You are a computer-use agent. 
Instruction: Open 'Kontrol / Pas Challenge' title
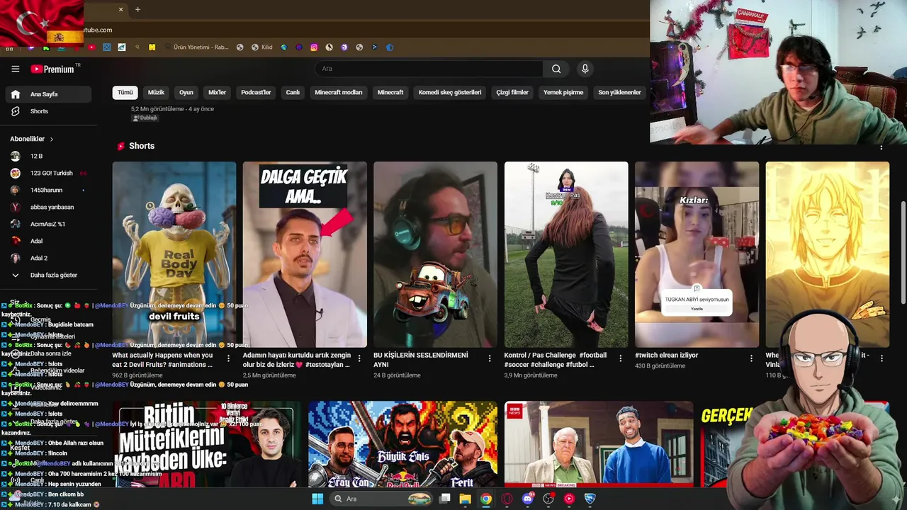pyautogui.click(x=556, y=360)
